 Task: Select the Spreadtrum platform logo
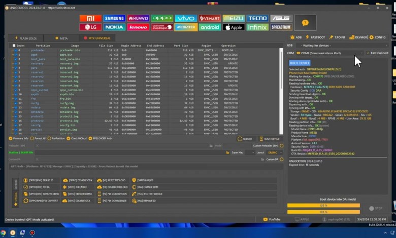click(281, 27)
